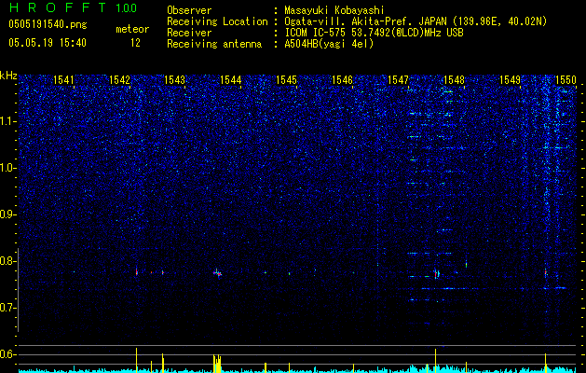Click the time marker 1541
Viewport: 586px width, 373px height.
(63, 80)
